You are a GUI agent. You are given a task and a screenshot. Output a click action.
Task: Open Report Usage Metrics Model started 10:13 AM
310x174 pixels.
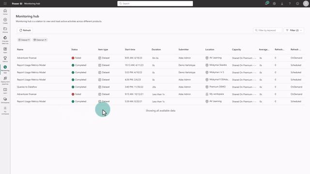click(x=31, y=65)
